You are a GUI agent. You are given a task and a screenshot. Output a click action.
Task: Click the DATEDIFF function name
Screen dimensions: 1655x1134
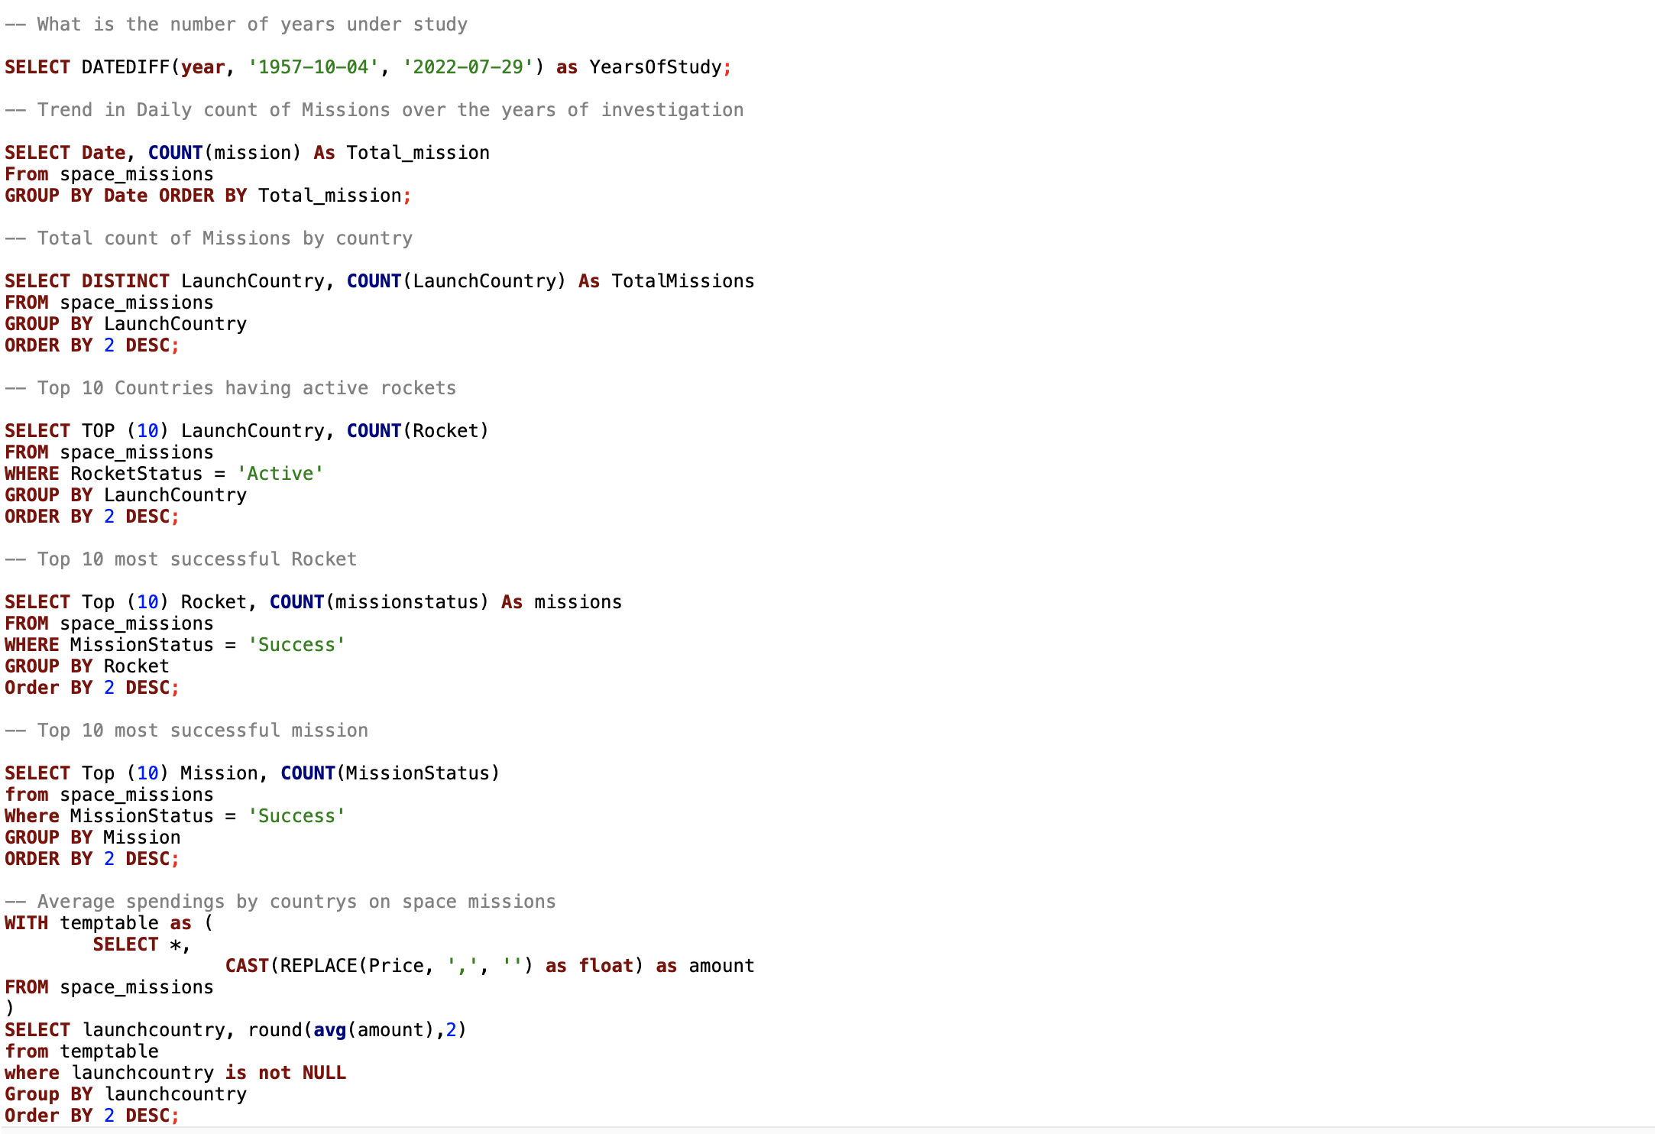(125, 67)
